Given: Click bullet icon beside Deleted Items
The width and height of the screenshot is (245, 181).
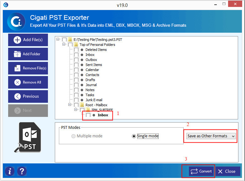Looking at the screenshot, I should pos(82,50).
